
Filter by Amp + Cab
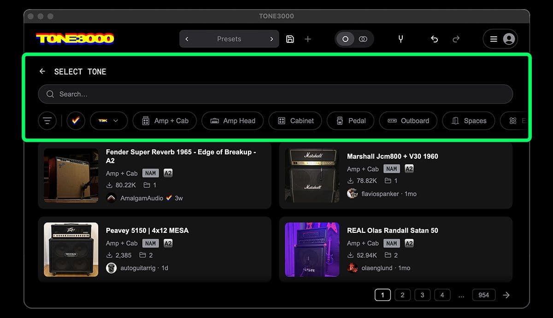pyautogui.click(x=165, y=121)
